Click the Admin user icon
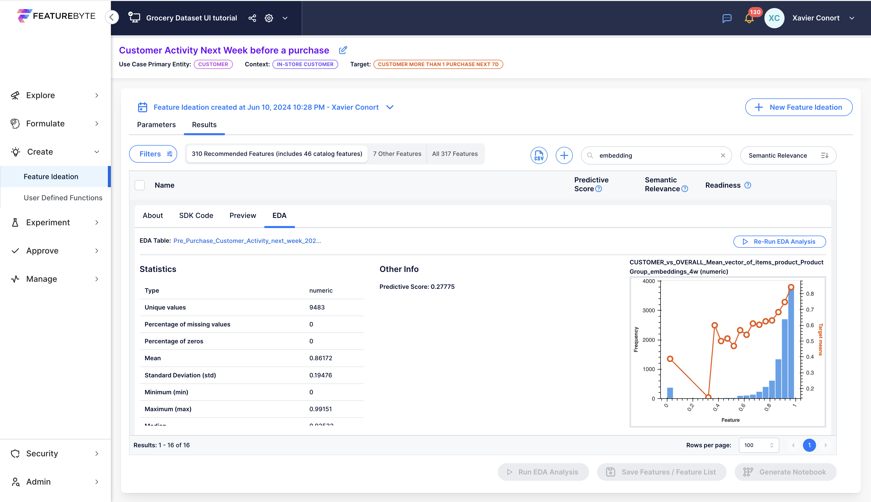The image size is (871, 502). [x=15, y=482]
